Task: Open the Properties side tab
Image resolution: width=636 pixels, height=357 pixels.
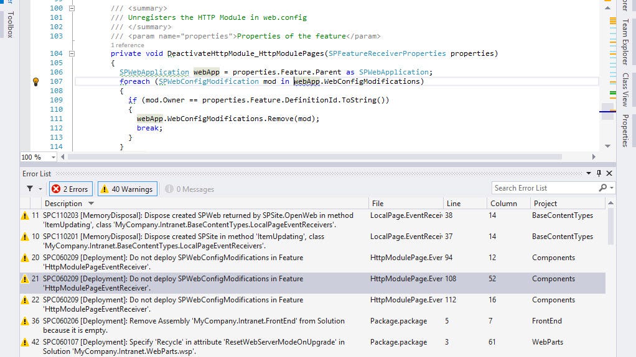Action: [x=625, y=130]
